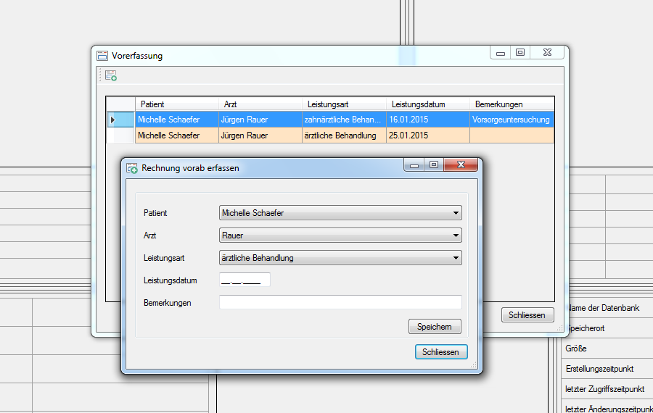Image resolution: width=653 pixels, height=413 pixels.
Task: Maximize the Vorerfassung window
Action: point(520,53)
